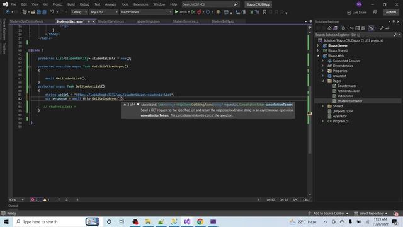Click the ADMIN button at top right

390,12
